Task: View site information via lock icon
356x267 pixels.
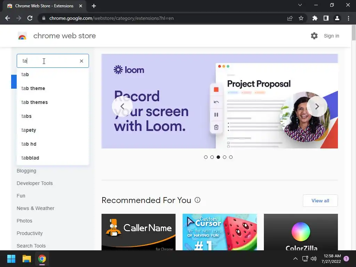Action: coord(44,18)
